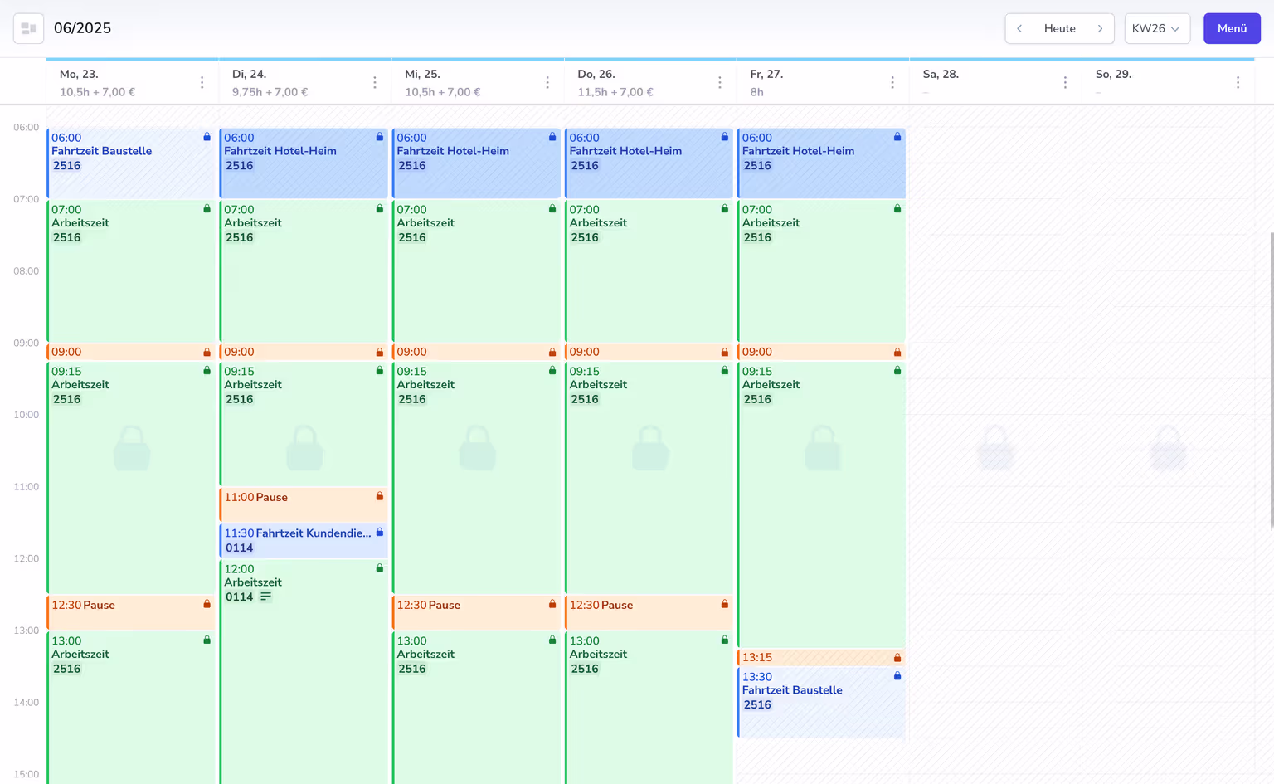Click Thursday summary '11,5h + 7,00 €'
1274x784 pixels.
point(615,92)
